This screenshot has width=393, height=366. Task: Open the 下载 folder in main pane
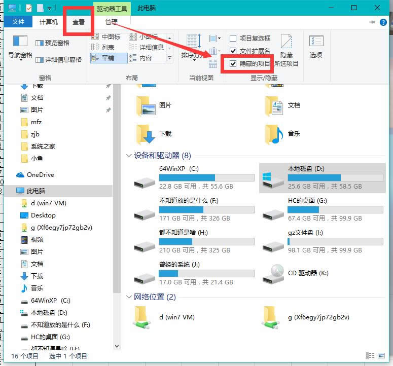[x=145, y=134]
